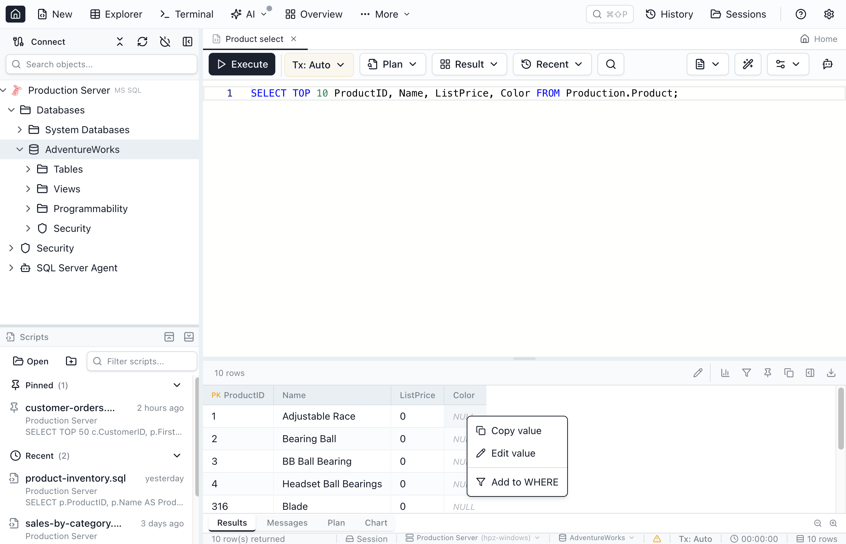Click the command palette search box

click(609, 14)
